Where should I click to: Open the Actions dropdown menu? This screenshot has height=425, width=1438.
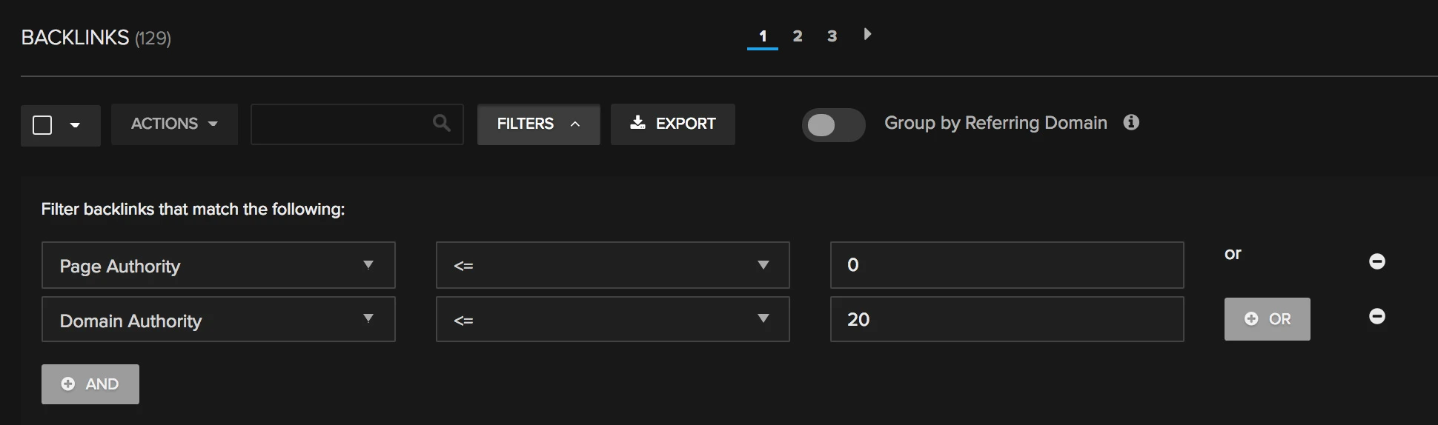(x=174, y=124)
